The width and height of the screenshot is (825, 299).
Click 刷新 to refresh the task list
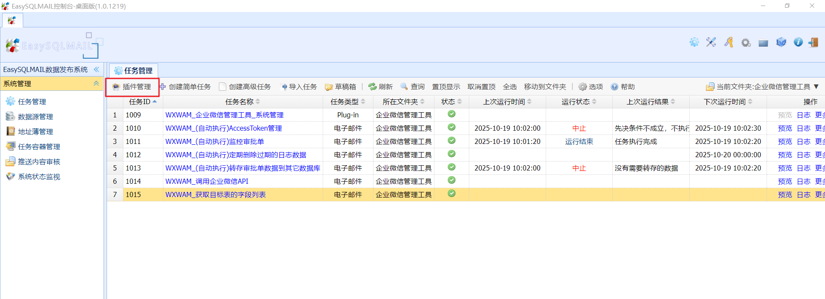coord(381,87)
